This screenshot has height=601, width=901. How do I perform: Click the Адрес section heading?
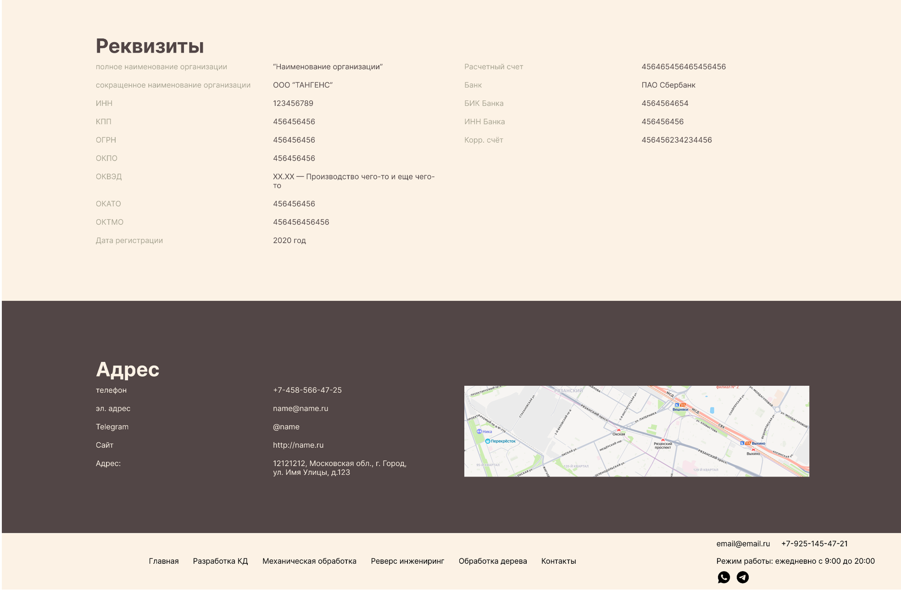(128, 369)
